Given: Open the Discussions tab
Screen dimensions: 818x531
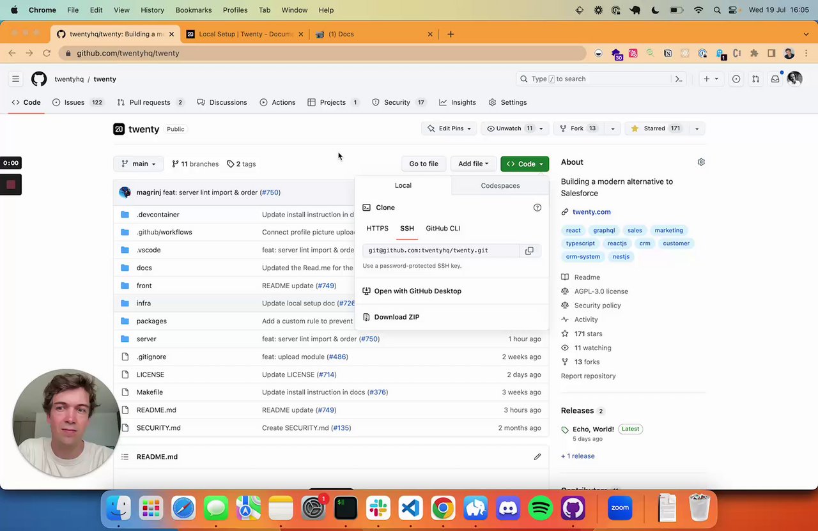Looking at the screenshot, I should coord(222,102).
